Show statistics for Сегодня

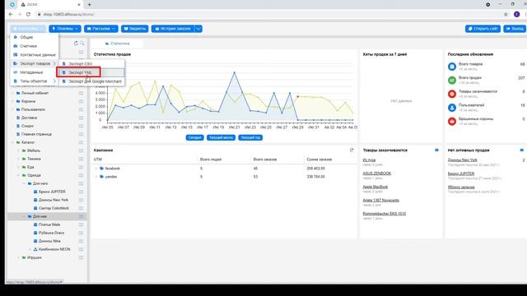tap(194, 137)
